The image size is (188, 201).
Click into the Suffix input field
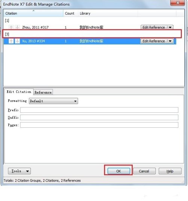(x=99, y=118)
